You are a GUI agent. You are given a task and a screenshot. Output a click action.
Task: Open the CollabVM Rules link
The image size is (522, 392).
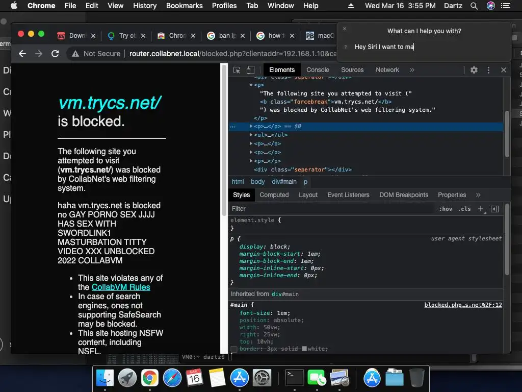tap(121, 287)
